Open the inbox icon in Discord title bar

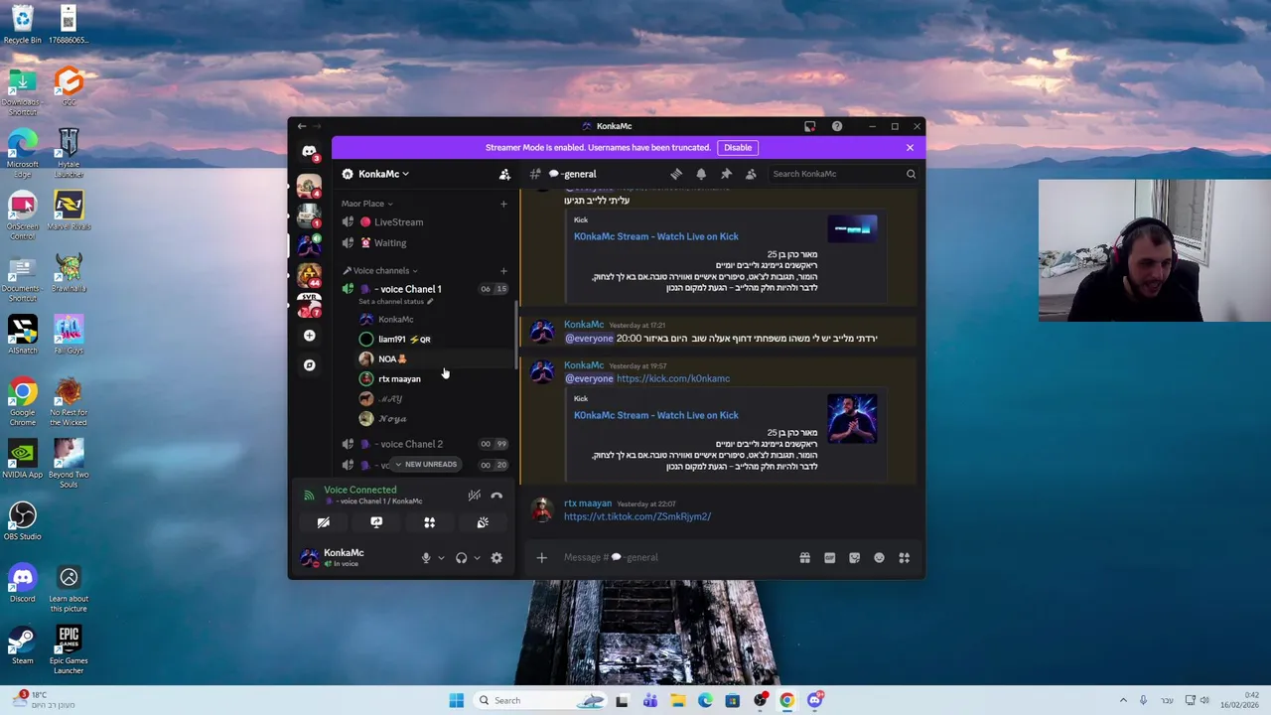click(809, 126)
